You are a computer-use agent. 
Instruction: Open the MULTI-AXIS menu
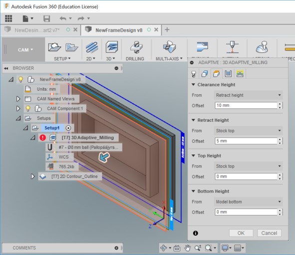(169, 59)
